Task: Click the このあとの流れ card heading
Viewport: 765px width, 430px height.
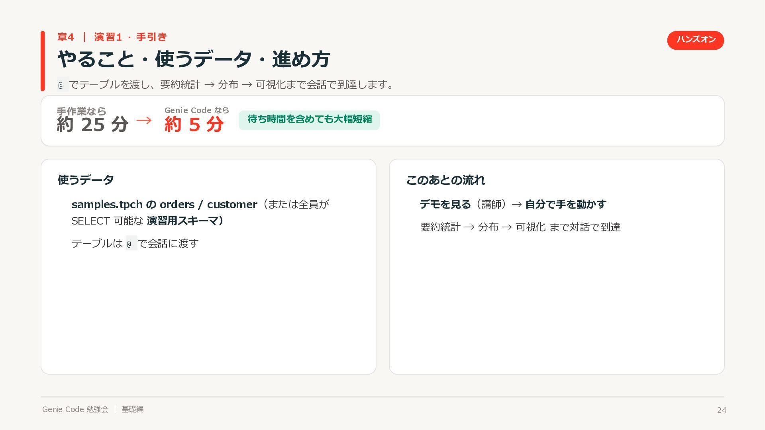Action: 445,180
